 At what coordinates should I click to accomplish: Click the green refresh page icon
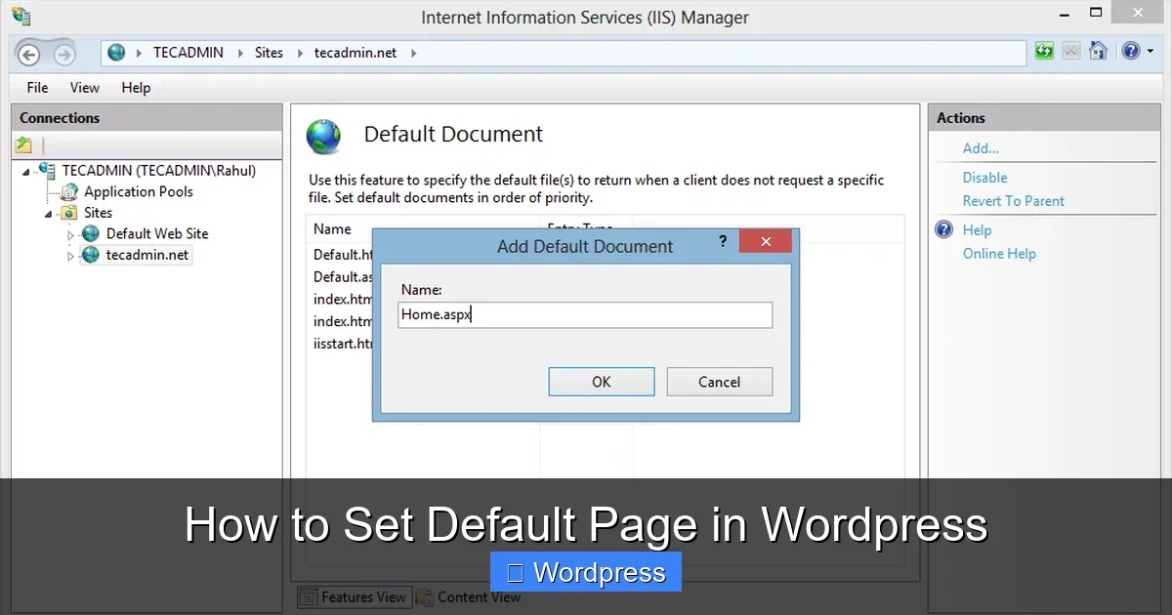[1044, 52]
